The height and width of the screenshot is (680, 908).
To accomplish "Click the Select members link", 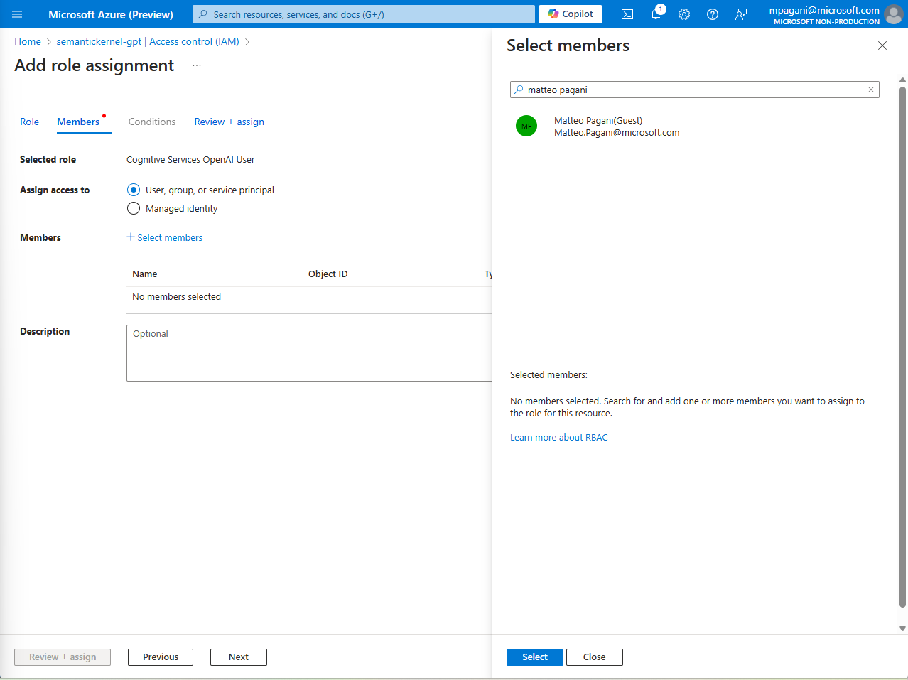I will [x=170, y=237].
